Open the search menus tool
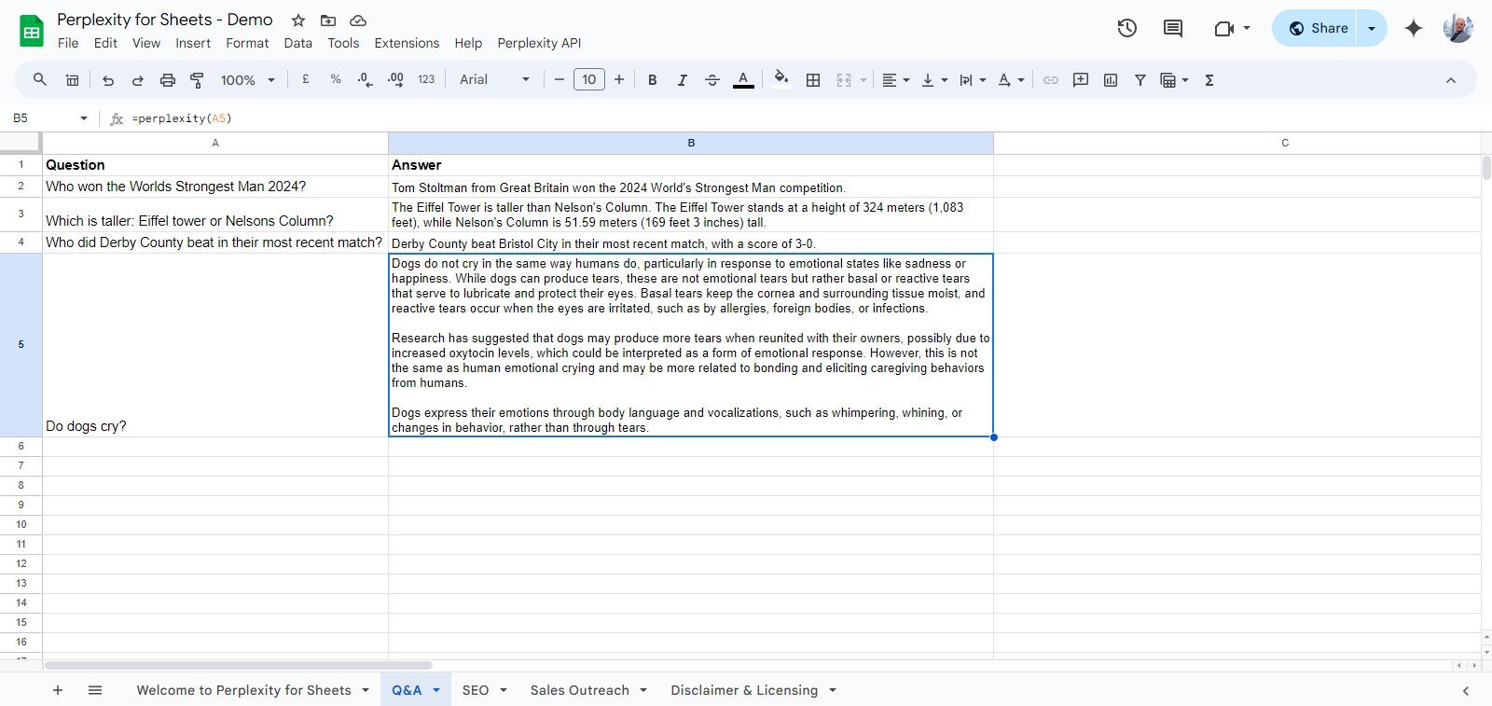 click(39, 80)
